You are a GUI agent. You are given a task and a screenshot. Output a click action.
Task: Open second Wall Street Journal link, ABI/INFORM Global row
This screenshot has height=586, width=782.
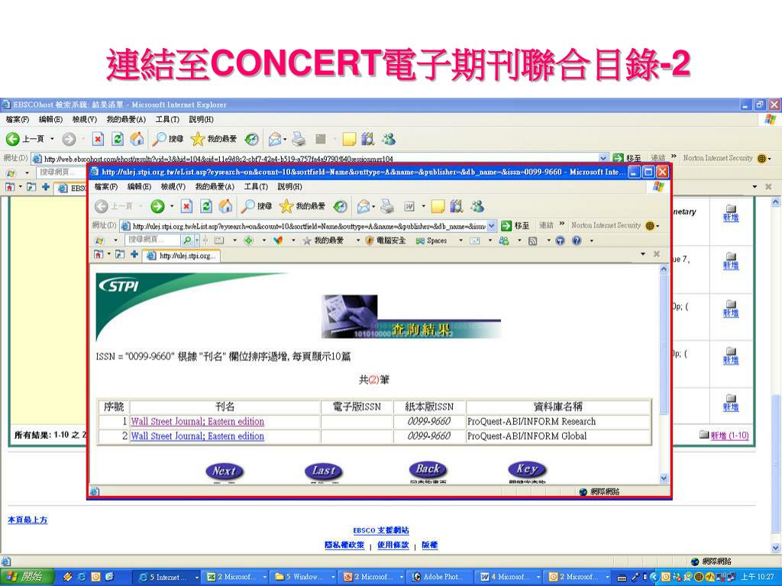tap(198, 436)
